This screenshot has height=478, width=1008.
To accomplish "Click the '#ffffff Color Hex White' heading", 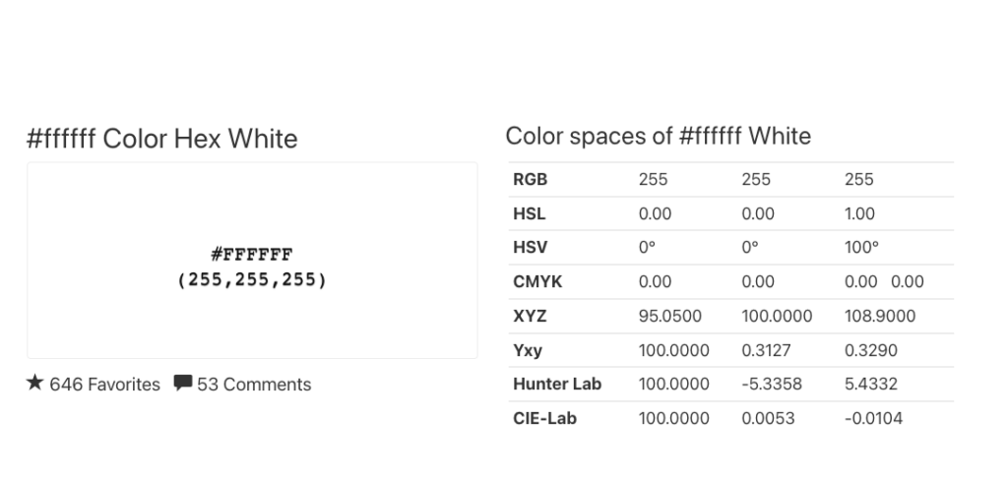I will pyautogui.click(x=162, y=139).
